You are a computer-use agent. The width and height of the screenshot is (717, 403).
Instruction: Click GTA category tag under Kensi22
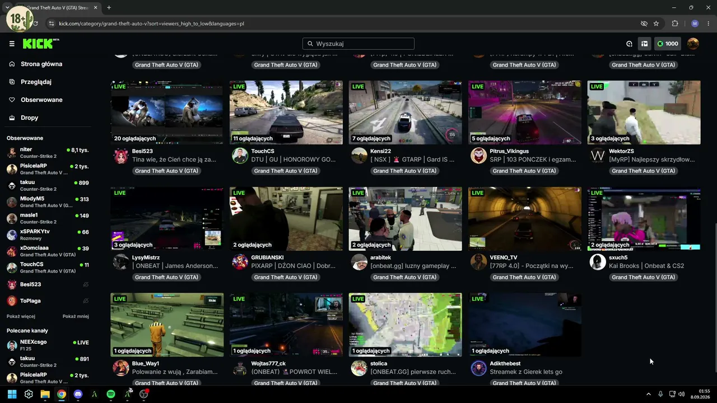(x=405, y=171)
